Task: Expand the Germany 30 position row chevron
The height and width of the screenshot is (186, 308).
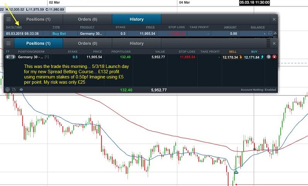Action: 13,57
